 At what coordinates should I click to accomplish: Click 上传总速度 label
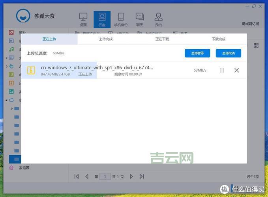point(37,53)
